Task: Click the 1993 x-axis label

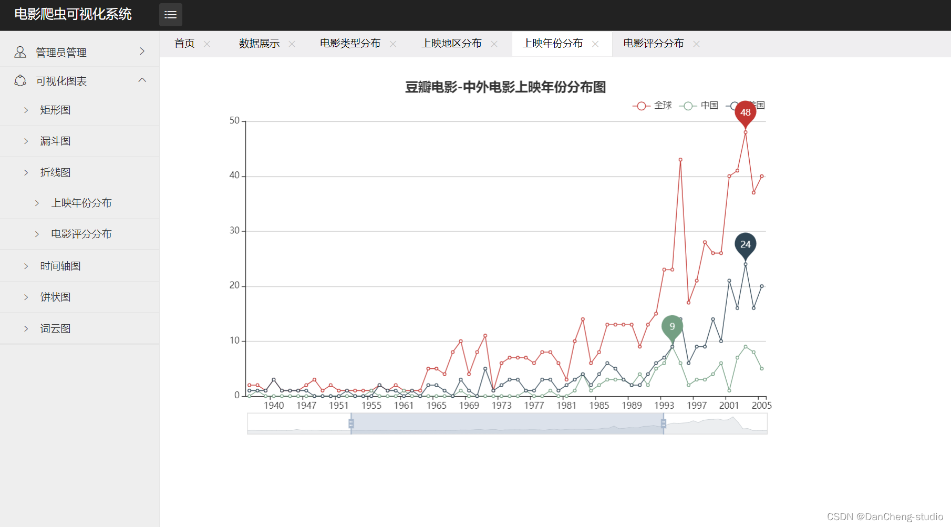Action: tap(664, 406)
